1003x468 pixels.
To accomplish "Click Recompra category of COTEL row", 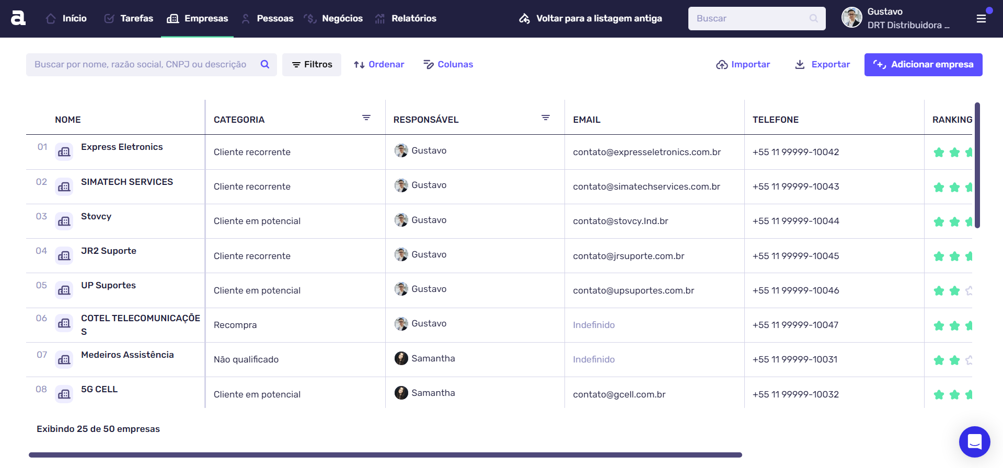I will click(x=235, y=325).
